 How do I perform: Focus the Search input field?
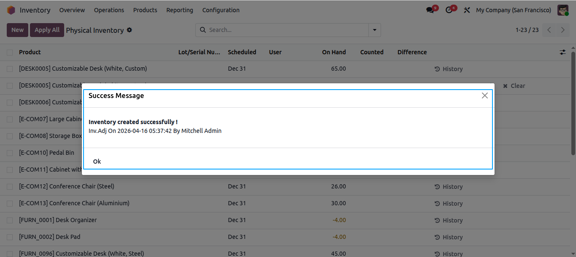click(x=288, y=30)
